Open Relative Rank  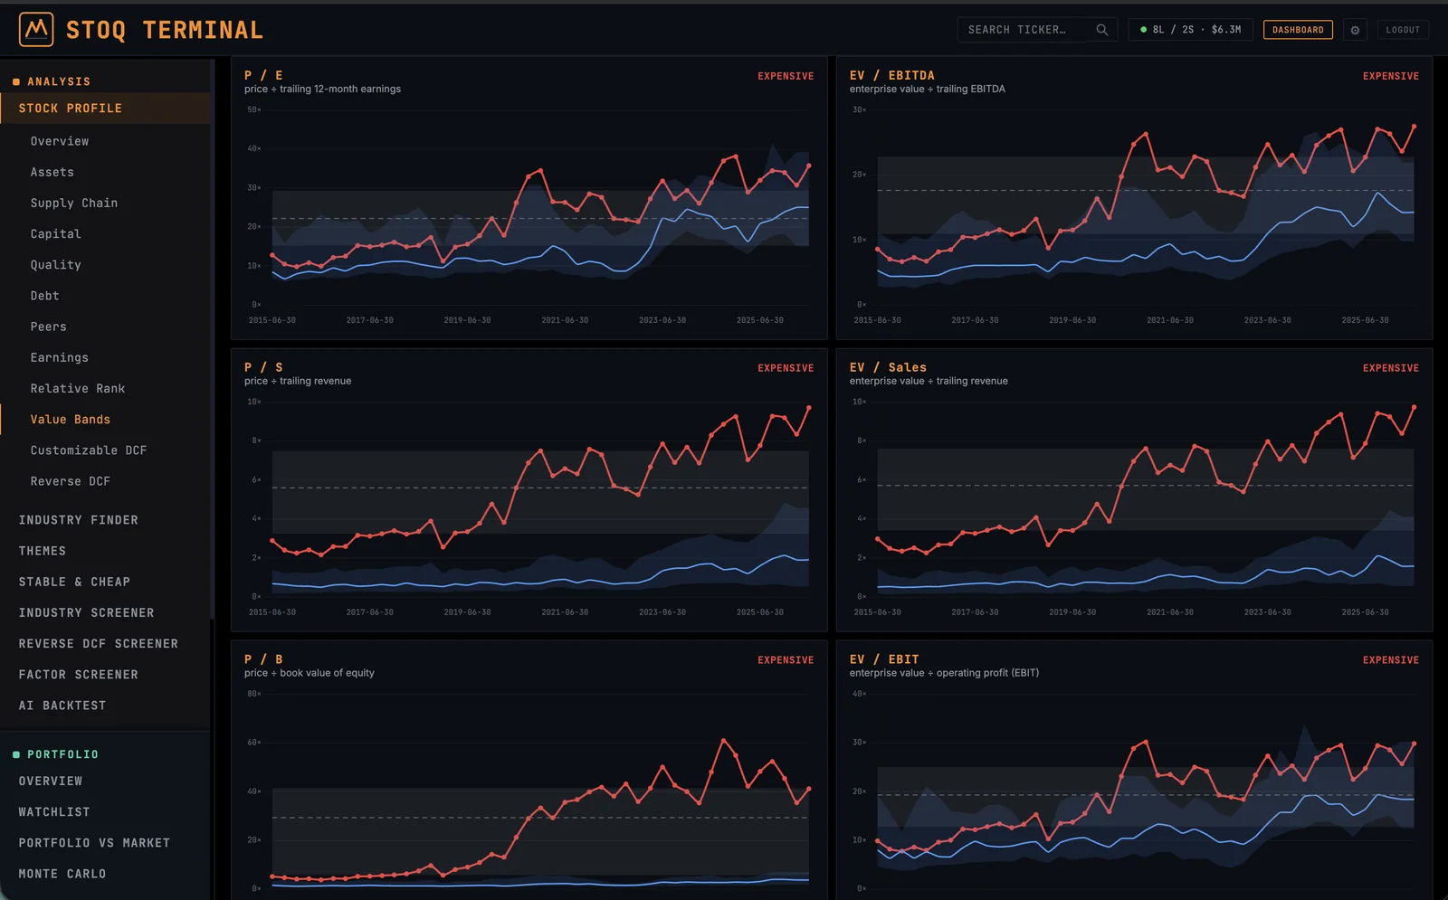click(x=78, y=388)
